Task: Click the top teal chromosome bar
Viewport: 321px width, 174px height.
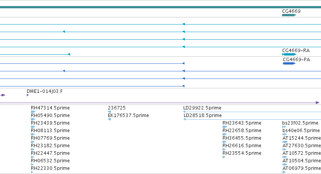Action: coord(161,7)
